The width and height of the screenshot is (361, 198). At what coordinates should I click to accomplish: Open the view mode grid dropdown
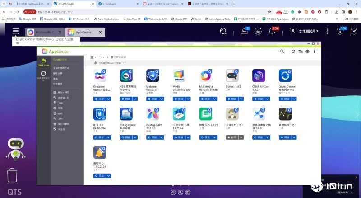93,57
